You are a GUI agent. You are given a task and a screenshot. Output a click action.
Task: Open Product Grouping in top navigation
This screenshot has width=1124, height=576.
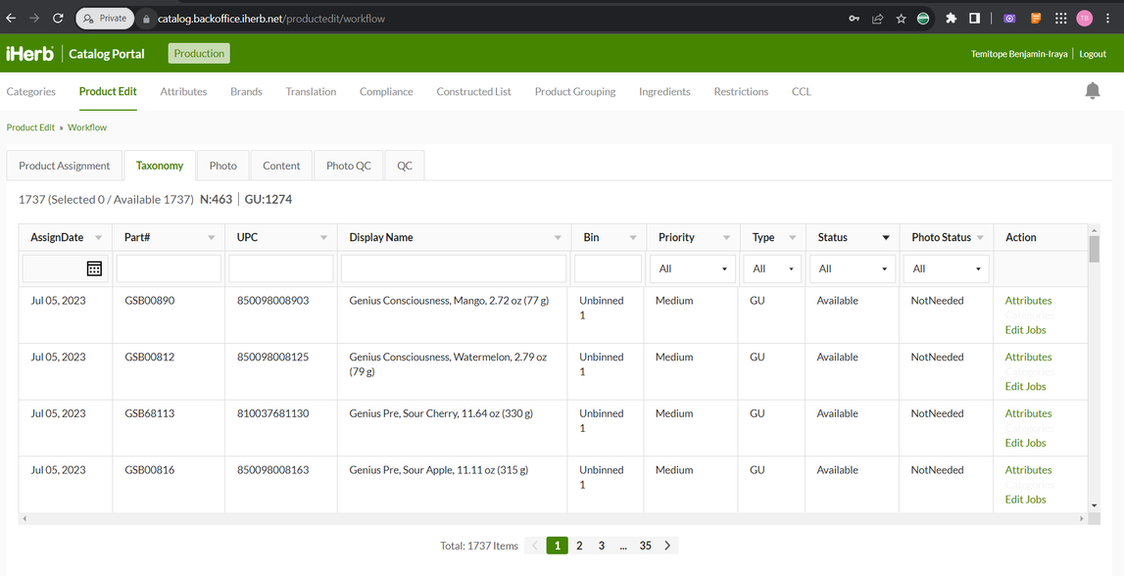click(575, 92)
